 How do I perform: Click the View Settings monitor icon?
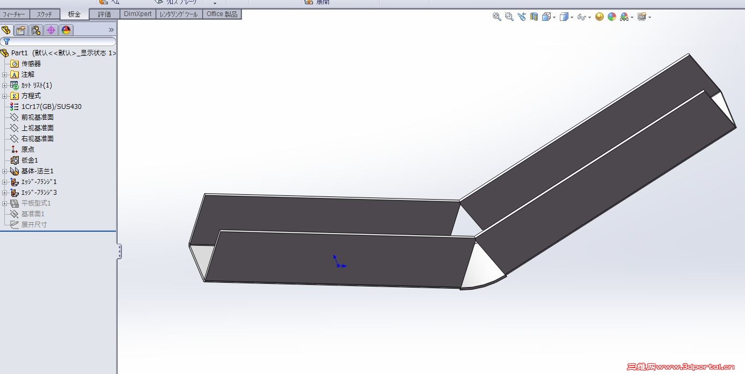pos(641,17)
